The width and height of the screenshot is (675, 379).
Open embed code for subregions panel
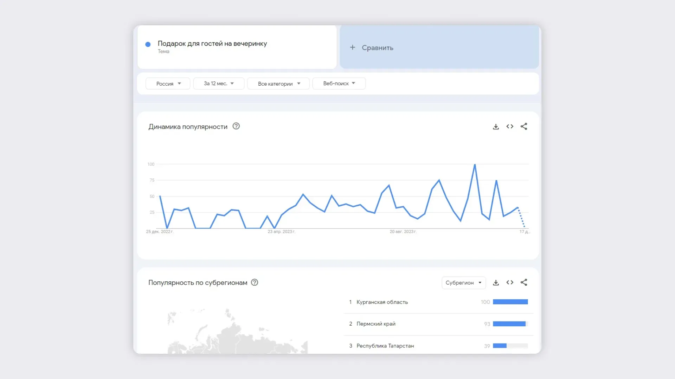[509, 282]
